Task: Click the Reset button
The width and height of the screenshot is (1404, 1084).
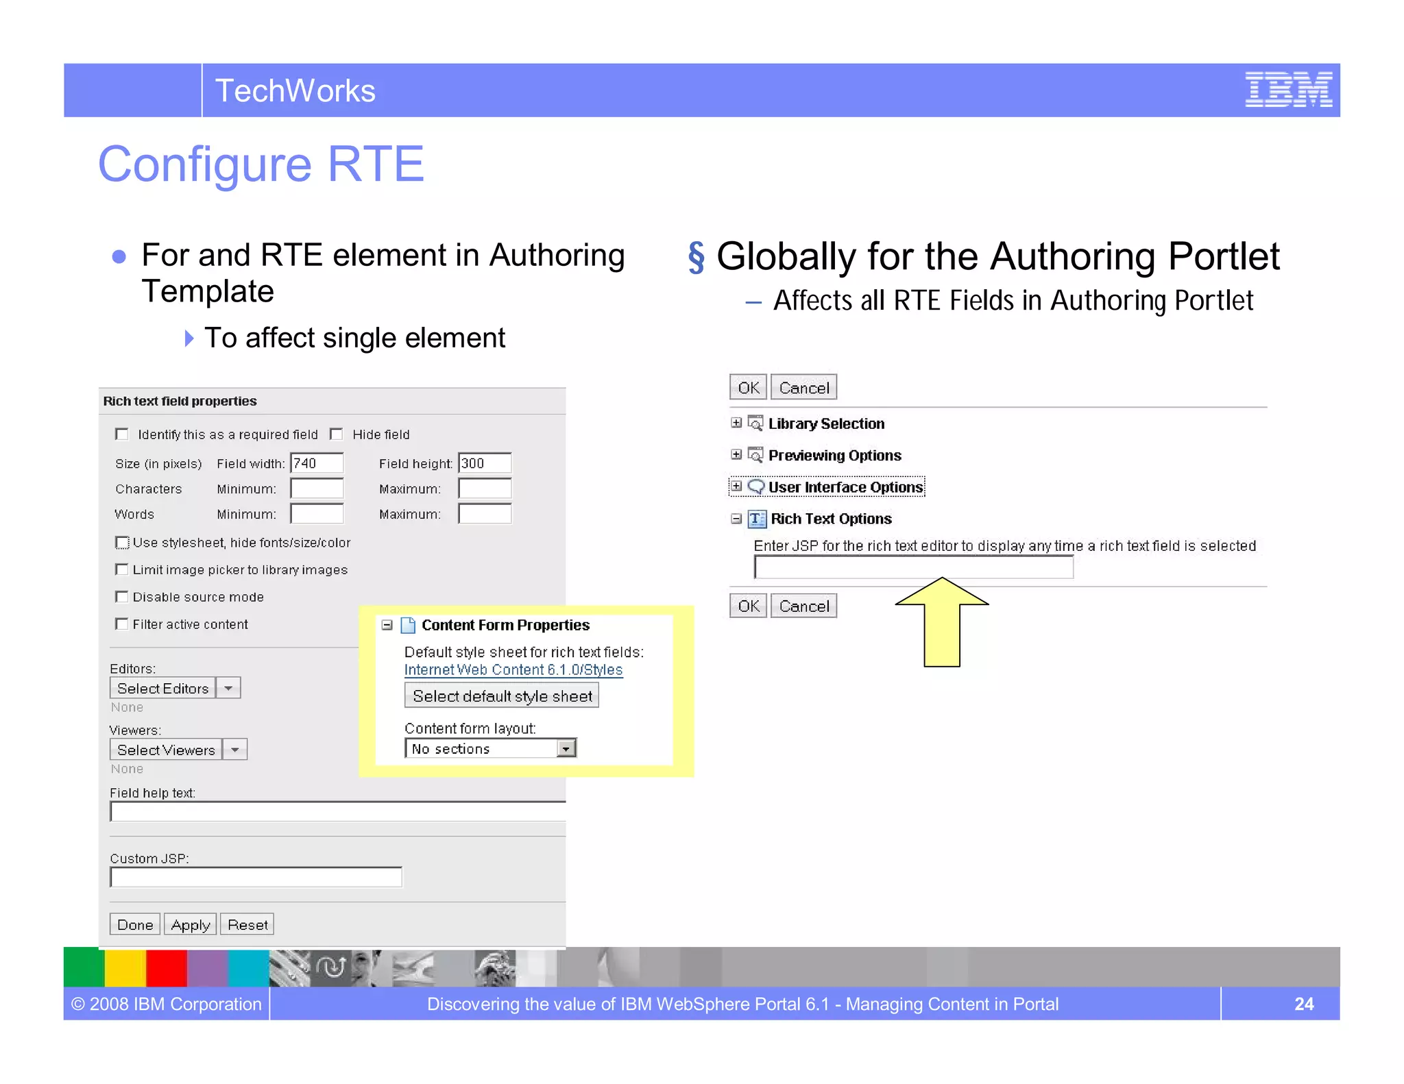Action: (x=247, y=924)
